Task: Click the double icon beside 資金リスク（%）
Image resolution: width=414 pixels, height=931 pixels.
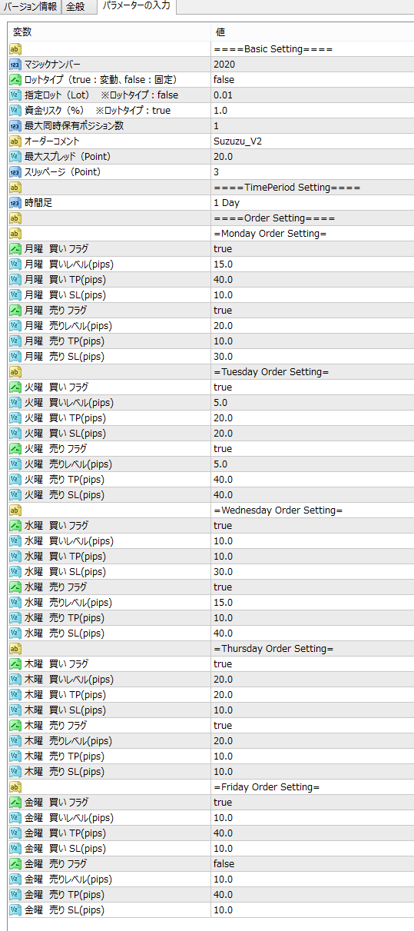Action: (x=15, y=111)
